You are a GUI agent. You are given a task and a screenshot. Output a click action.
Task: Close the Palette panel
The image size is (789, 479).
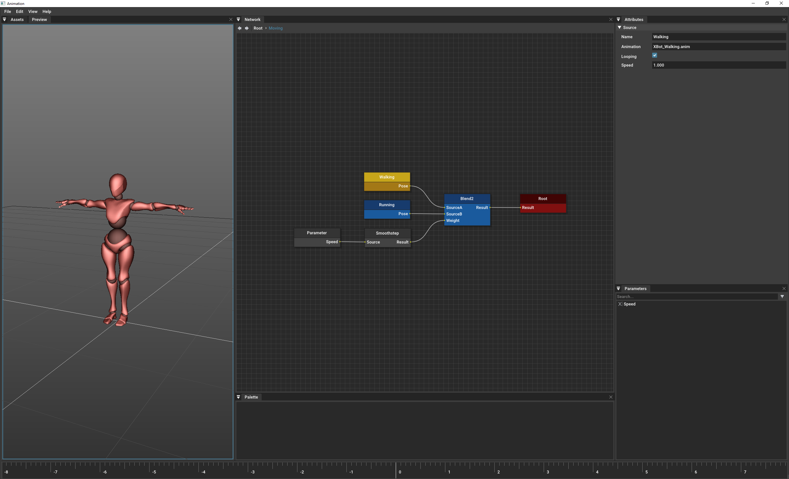[x=611, y=397]
